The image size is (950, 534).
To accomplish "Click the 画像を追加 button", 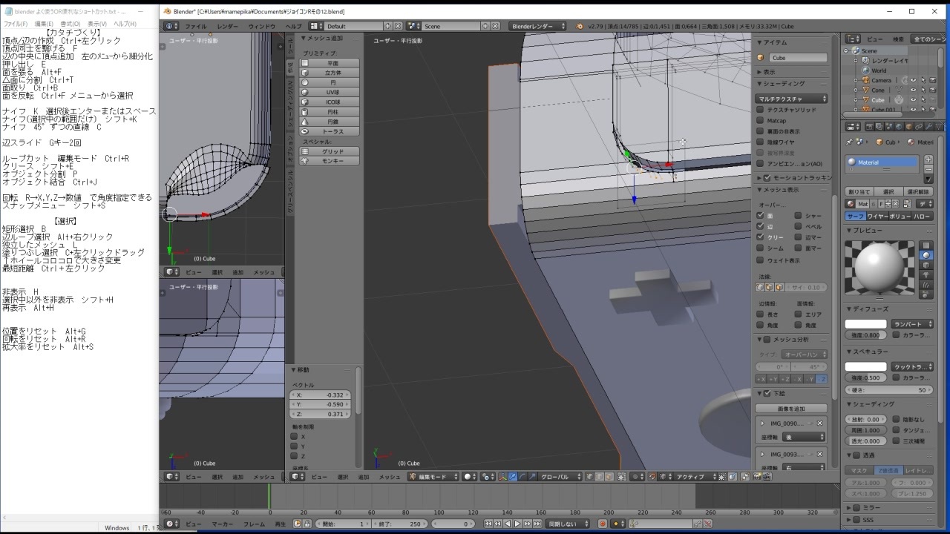I will [791, 409].
